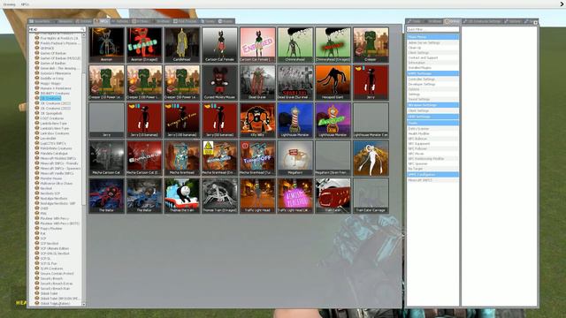This screenshot has height=318, width=566.
Task: Spawn the grey Mecha Cartoon Cat NPC
Action: point(106,158)
